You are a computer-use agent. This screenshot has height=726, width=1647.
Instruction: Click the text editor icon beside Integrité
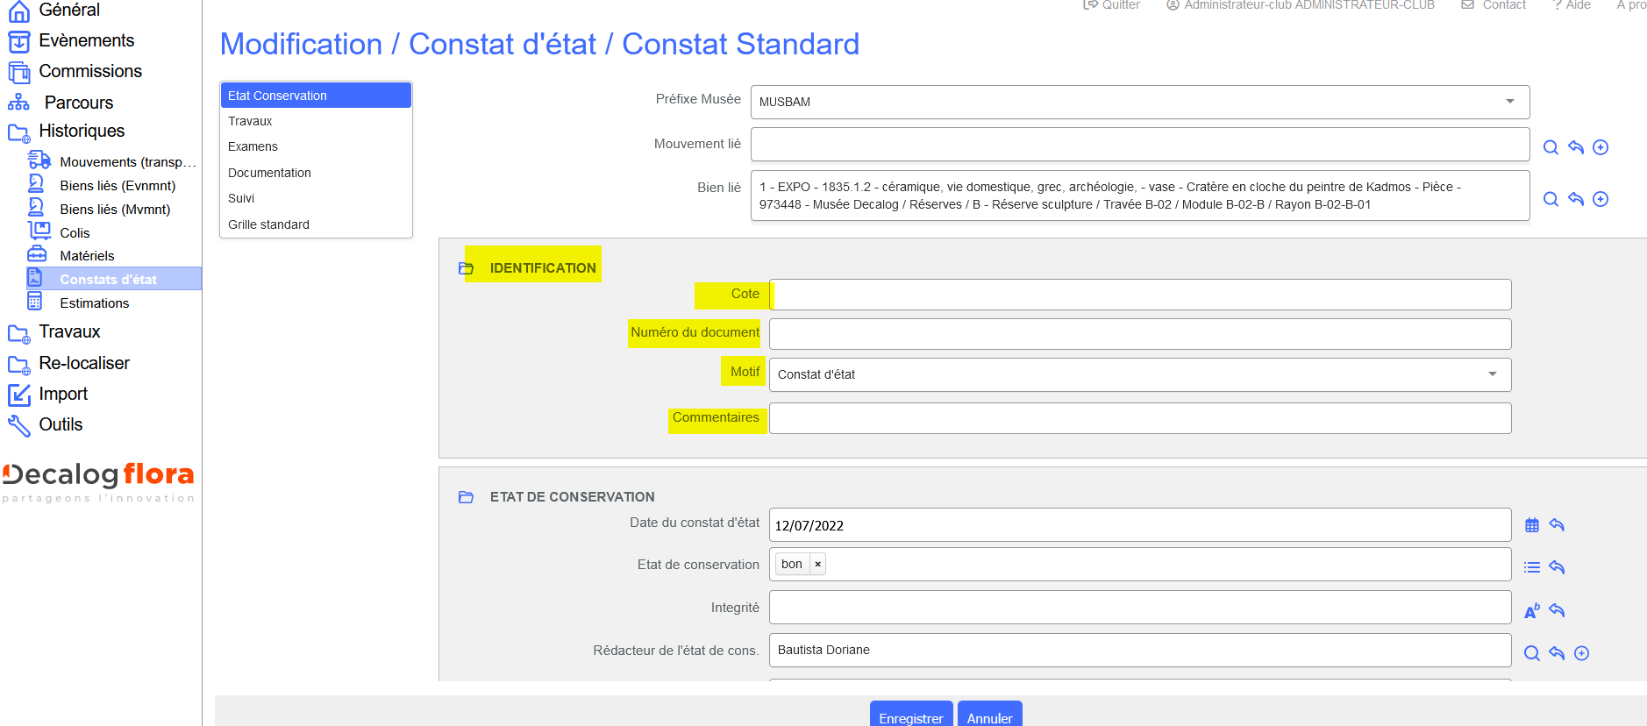tap(1532, 611)
